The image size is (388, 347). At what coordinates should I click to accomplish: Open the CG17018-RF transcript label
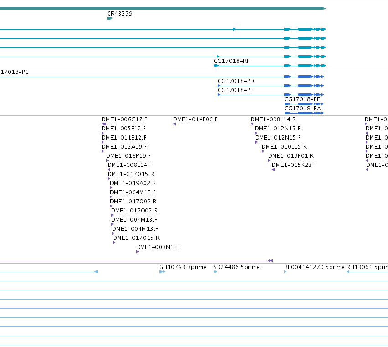232,61
